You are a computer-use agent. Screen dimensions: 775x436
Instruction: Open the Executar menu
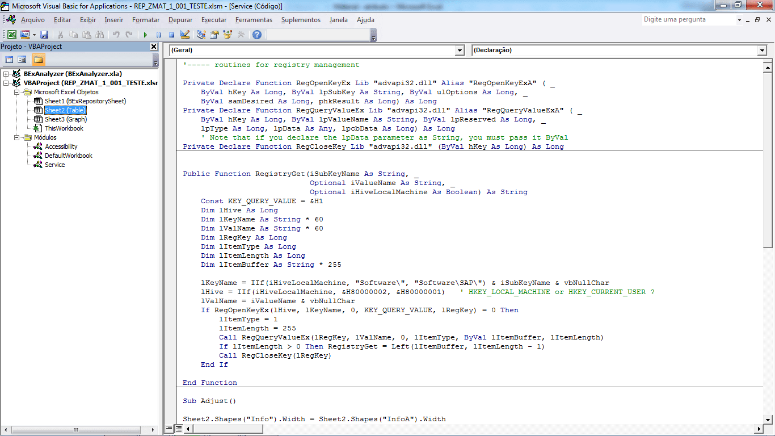(214, 20)
